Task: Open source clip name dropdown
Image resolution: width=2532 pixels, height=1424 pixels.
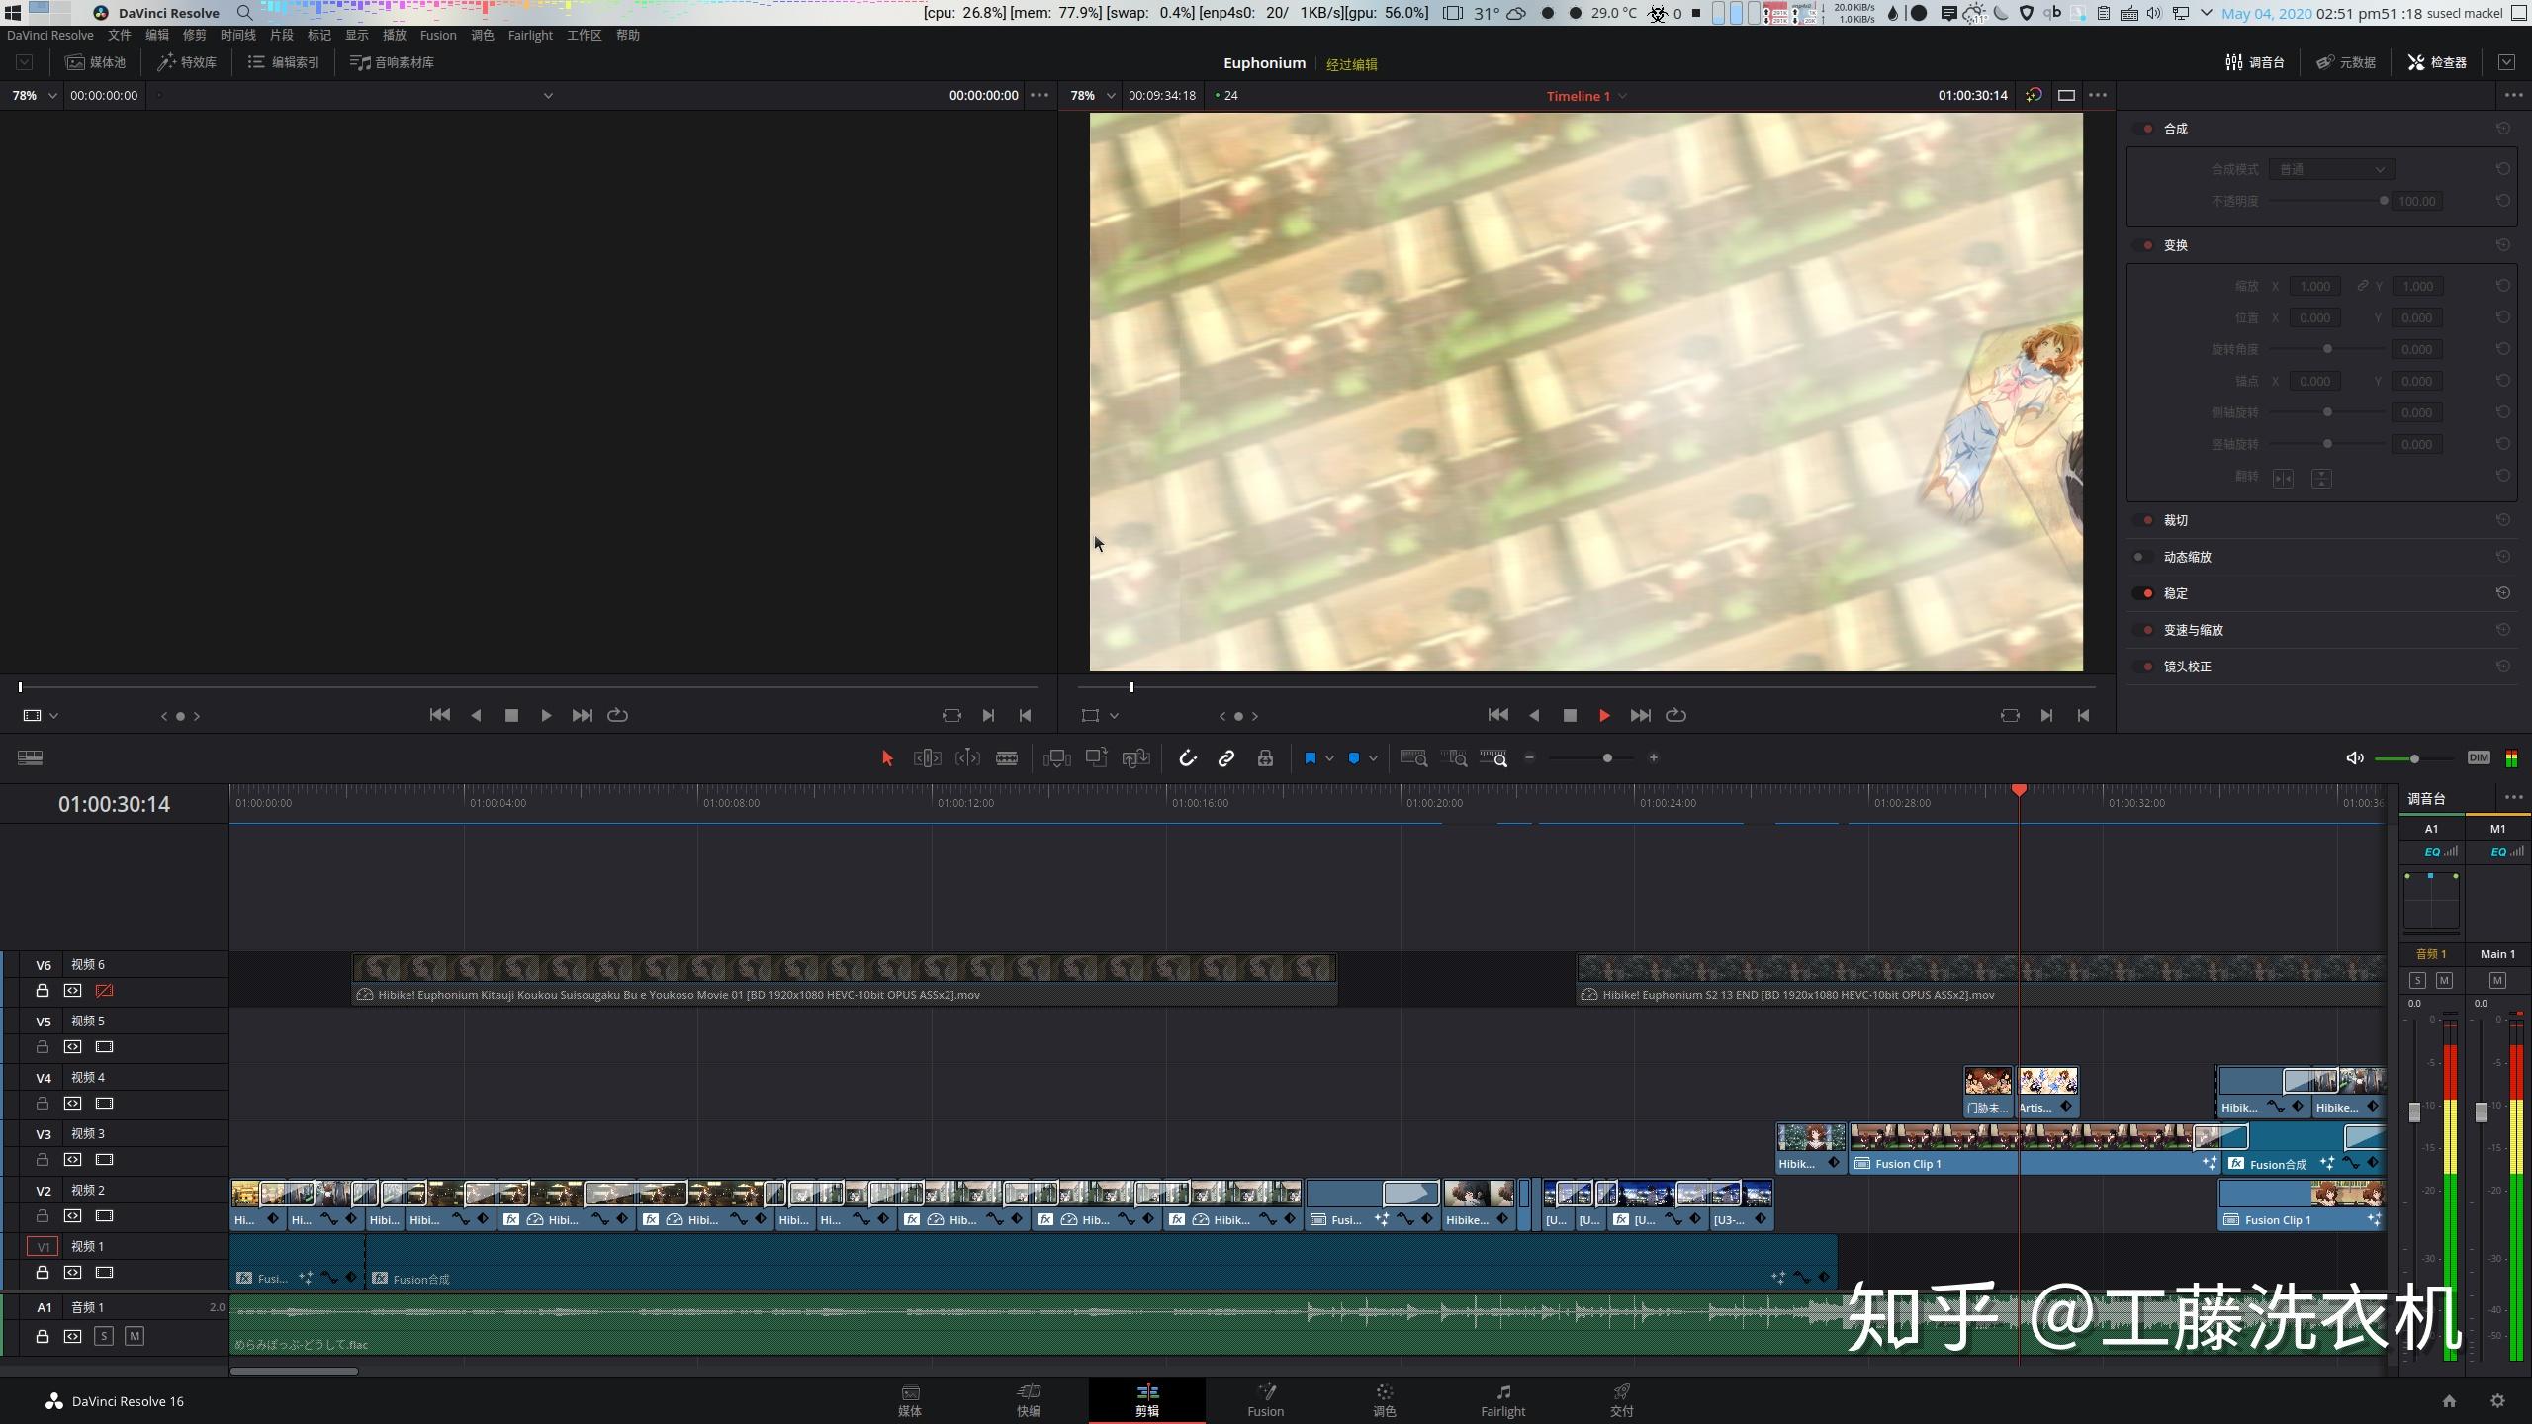Action: [x=548, y=96]
